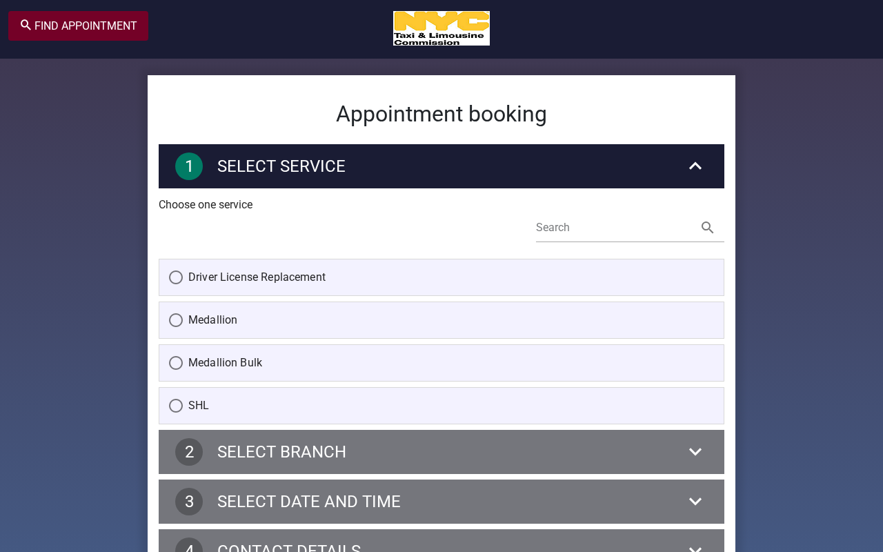Click the Select Service header title

[x=281, y=166]
